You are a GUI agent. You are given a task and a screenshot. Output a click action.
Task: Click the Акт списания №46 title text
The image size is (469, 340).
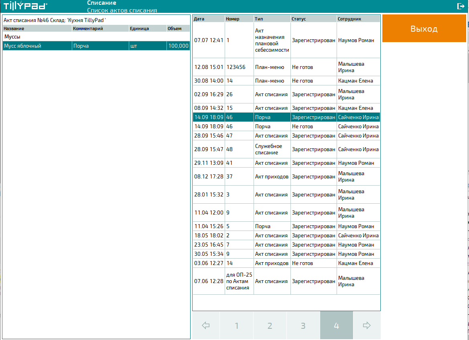click(x=55, y=20)
